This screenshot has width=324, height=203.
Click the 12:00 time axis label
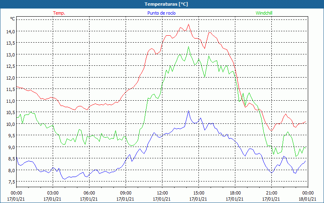(162, 193)
